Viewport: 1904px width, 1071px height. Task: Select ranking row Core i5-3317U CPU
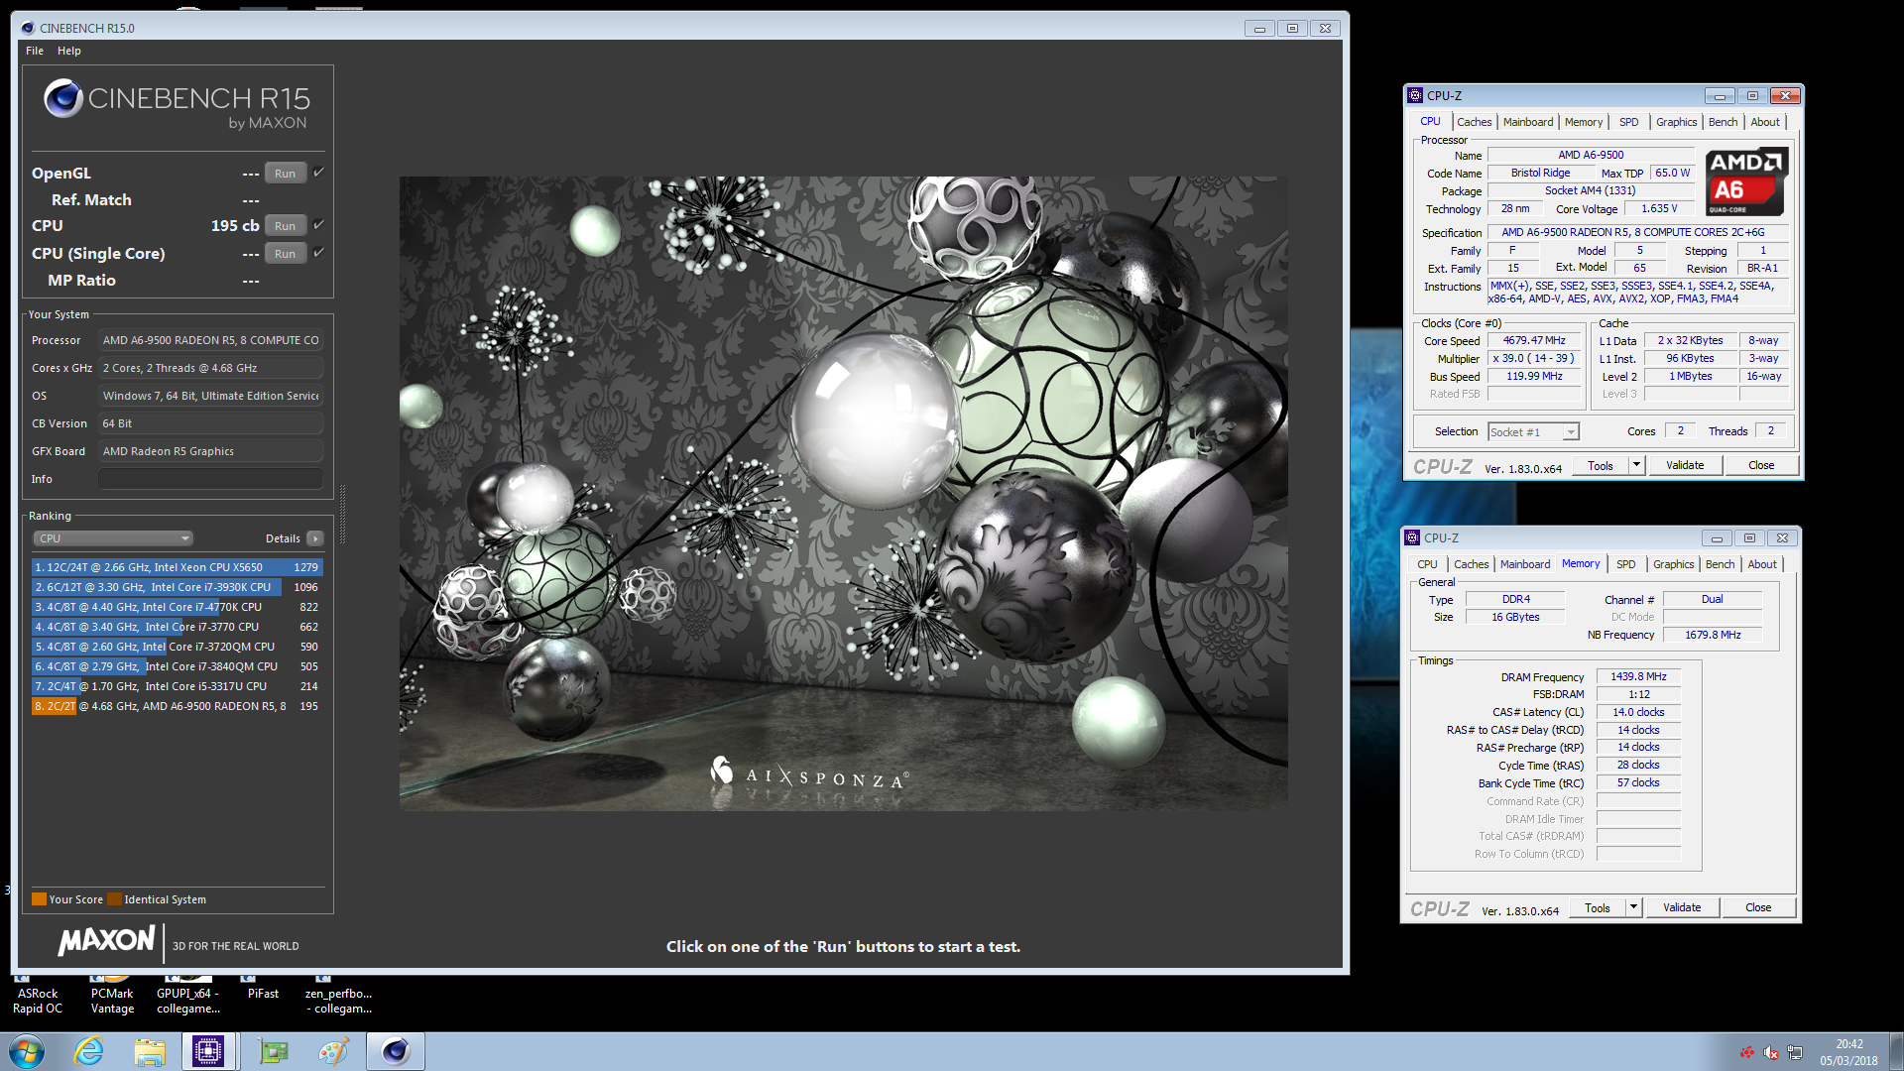click(x=177, y=686)
